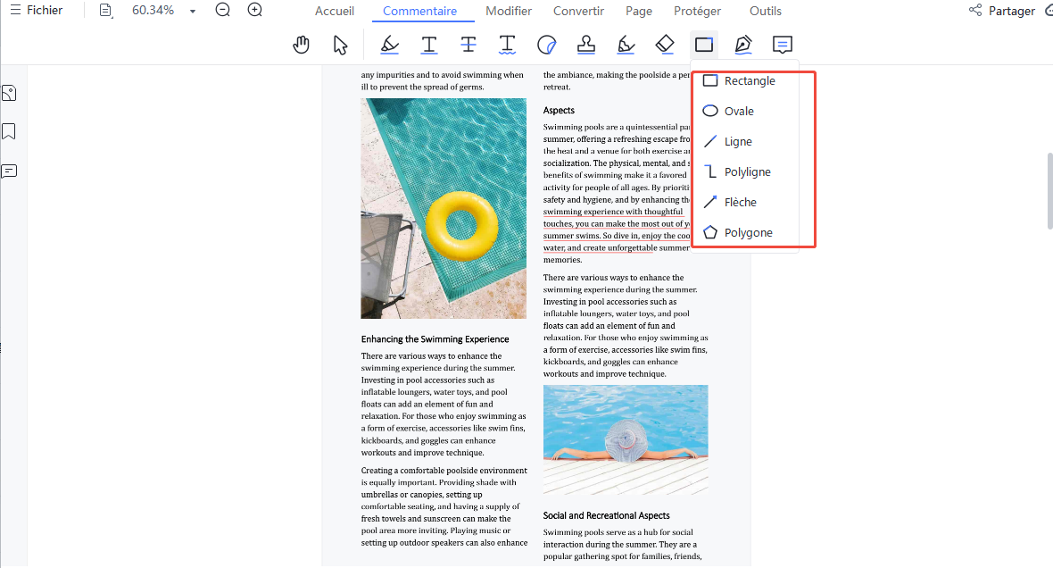Open the Fichier menu
Screen dimensions: 1053x568
[x=37, y=11]
